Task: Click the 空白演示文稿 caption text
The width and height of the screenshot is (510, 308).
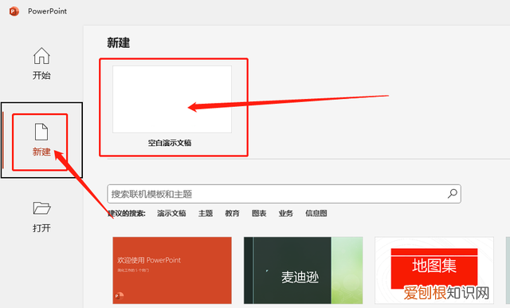Action: (x=170, y=143)
